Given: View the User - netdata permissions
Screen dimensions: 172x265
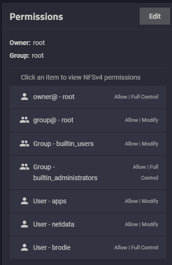Looking at the screenshot, I should click(x=88, y=224).
